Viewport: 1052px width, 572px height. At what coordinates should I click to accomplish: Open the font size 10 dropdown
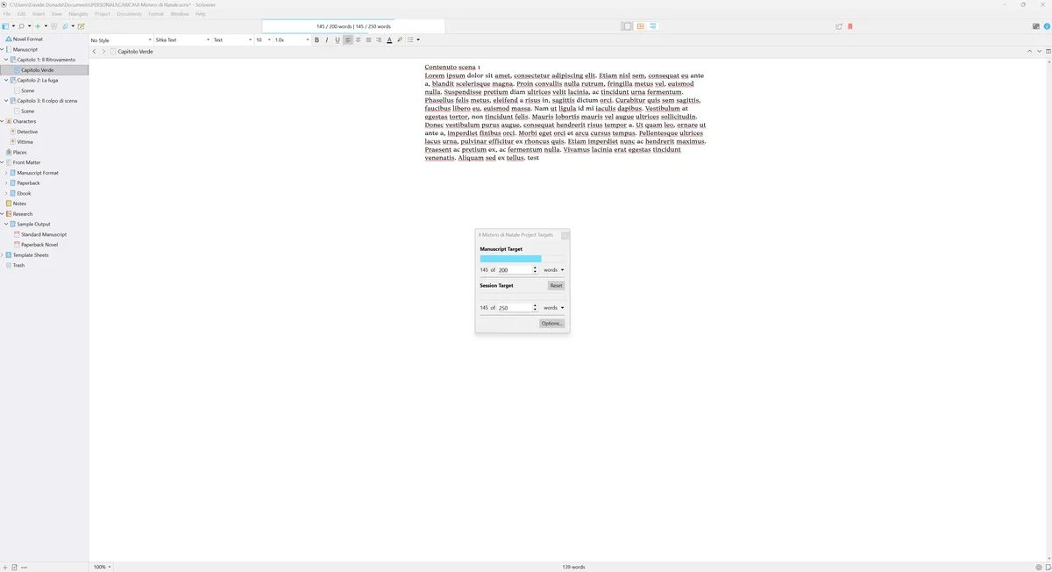click(263, 39)
